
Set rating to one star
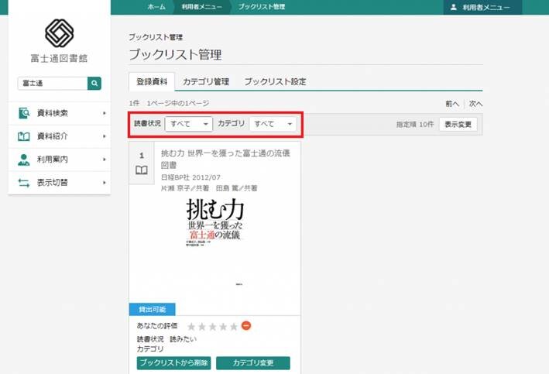coord(191,327)
